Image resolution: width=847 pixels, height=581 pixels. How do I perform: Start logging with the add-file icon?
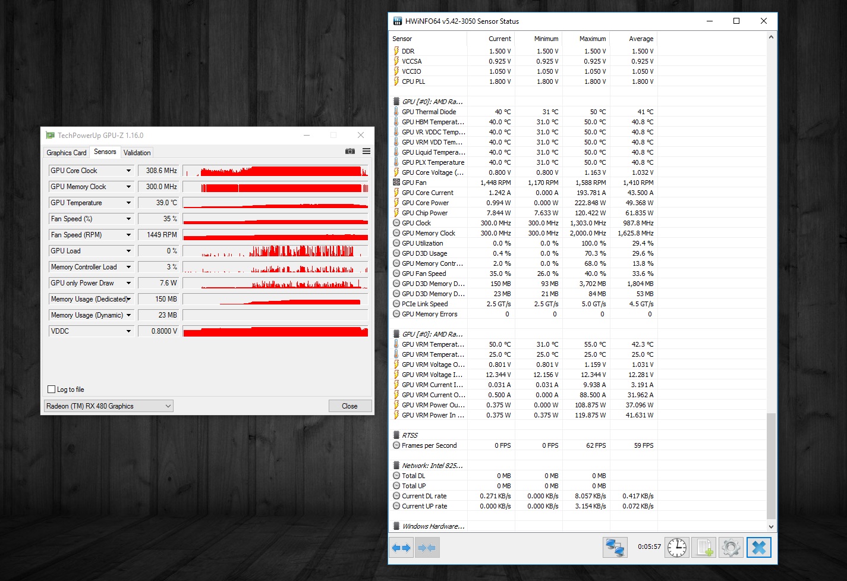pyautogui.click(x=704, y=547)
